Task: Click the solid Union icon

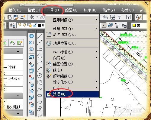Action: pyautogui.click(x=31, y=36)
